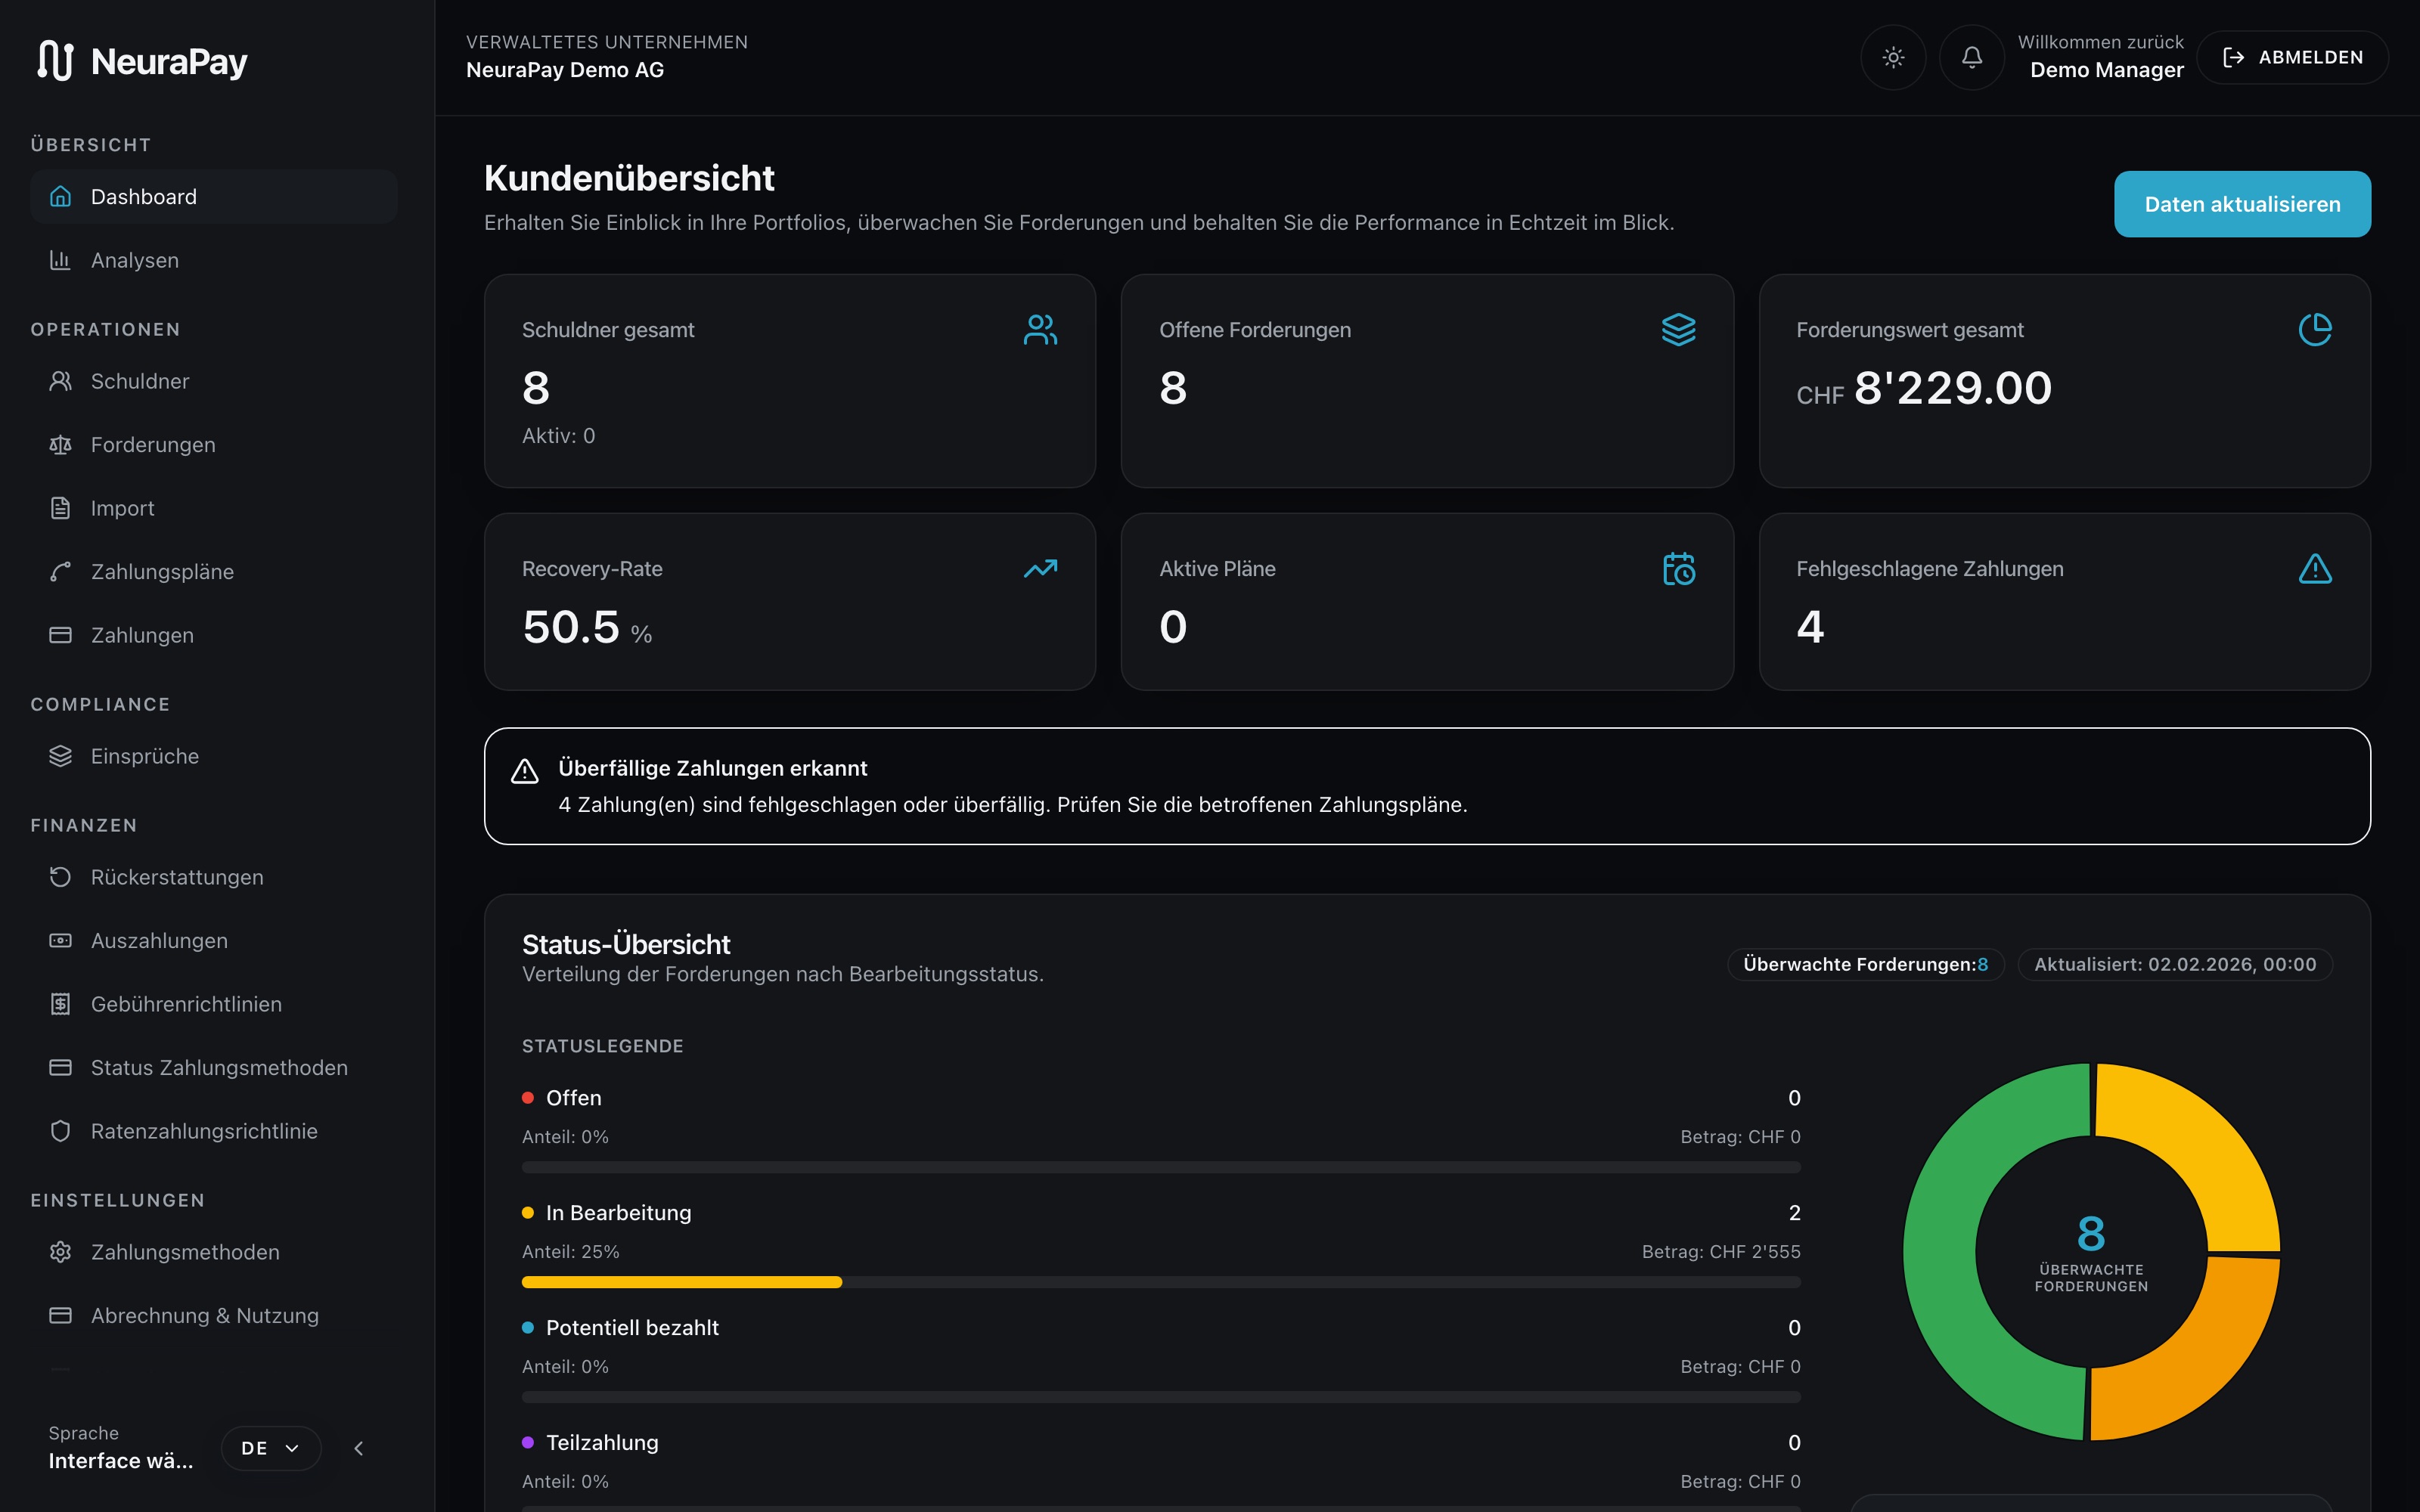
Task: Click the CHF 8'229.00 value
Action: click(x=1924, y=388)
